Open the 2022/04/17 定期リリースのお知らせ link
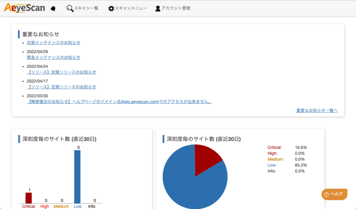Screen dimensions: 356x209 pos(62,87)
